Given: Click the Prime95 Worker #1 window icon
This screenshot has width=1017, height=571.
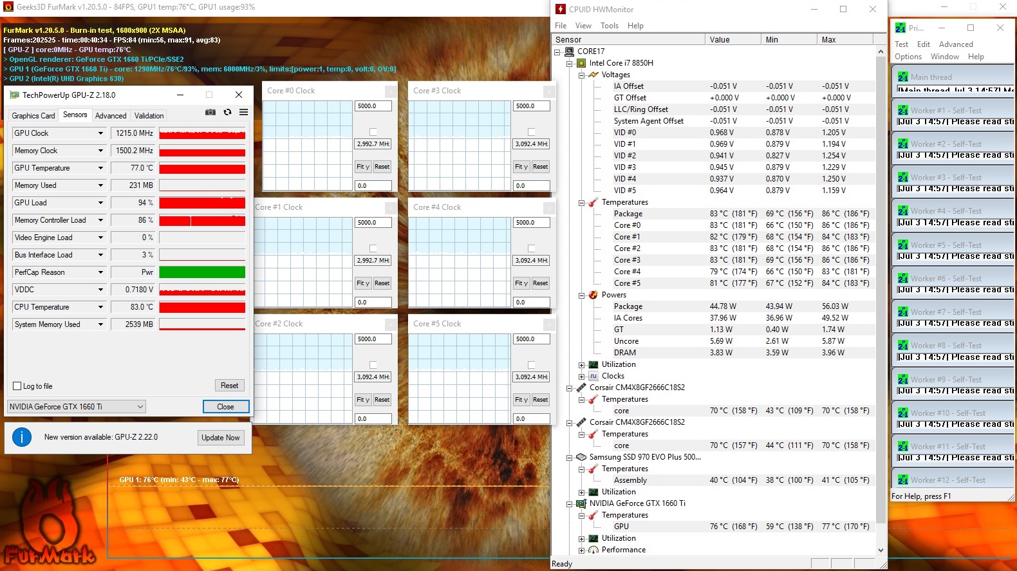Looking at the screenshot, I should pos(903,111).
